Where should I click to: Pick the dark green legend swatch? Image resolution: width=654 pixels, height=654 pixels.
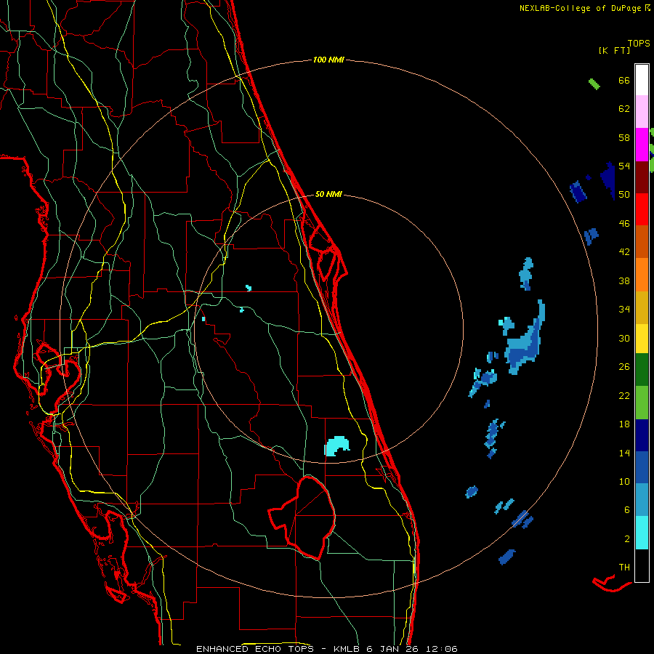(x=642, y=370)
